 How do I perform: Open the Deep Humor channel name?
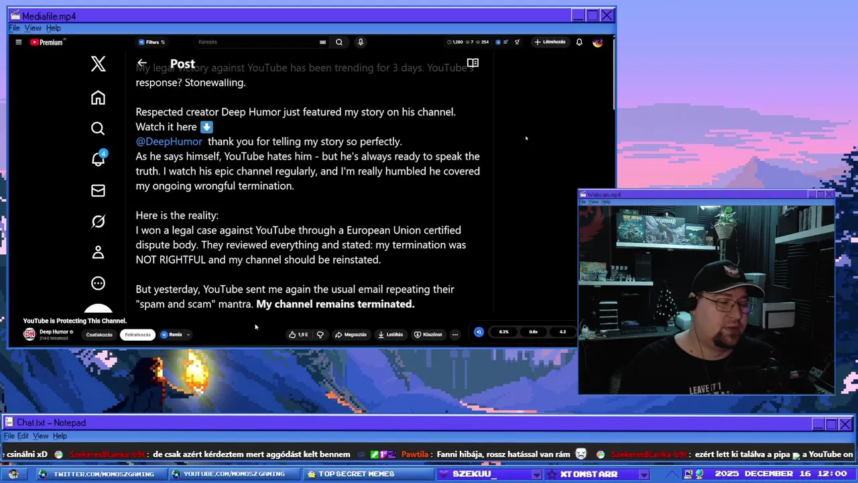coord(54,331)
